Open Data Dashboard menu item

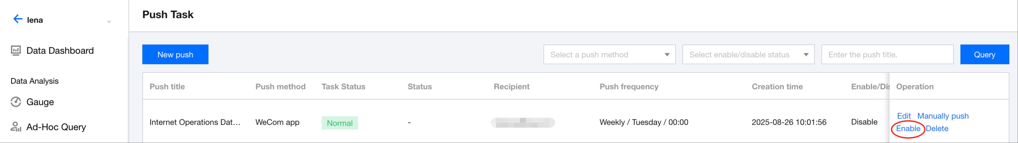[60, 51]
